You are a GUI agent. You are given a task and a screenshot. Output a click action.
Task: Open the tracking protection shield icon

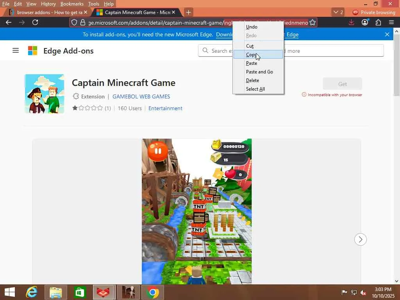[x=74, y=22]
